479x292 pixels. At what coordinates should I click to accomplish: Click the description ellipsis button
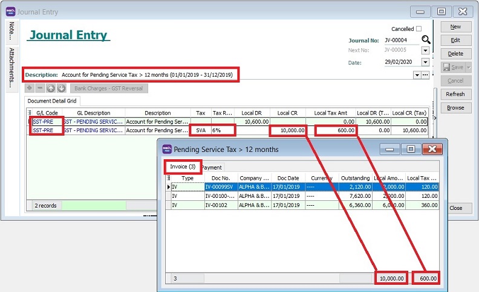(x=425, y=75)
